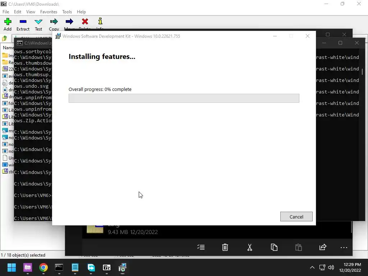Screen dimensions: 368x276
Task: Open the more options ellipsis in bottom bar
Action: click(344, 247)
